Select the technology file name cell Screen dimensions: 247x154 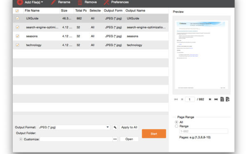tap(34, 45)
